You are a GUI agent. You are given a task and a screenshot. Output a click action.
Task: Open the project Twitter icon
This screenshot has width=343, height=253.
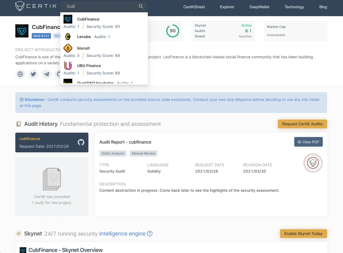tap(33, 74)
